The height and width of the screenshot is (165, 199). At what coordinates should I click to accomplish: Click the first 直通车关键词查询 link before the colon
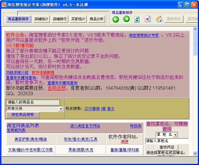click(x=21, y=78)
